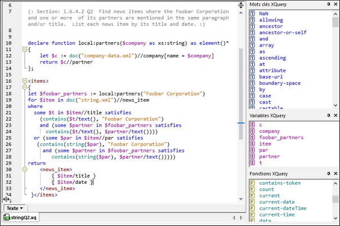The image size is (340, 226).
Task: Close the Variables XQuery panel
Action: click(x=335, y=116)
